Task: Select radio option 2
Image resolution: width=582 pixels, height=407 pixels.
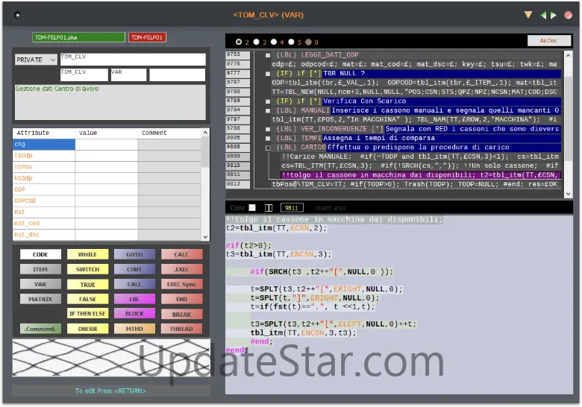Action: point(239,42)
